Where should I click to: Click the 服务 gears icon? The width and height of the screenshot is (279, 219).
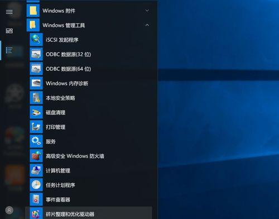click(x=36, y=141)
